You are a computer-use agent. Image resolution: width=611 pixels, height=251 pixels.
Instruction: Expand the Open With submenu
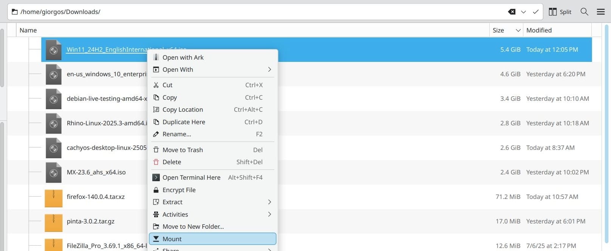[269, 69]
